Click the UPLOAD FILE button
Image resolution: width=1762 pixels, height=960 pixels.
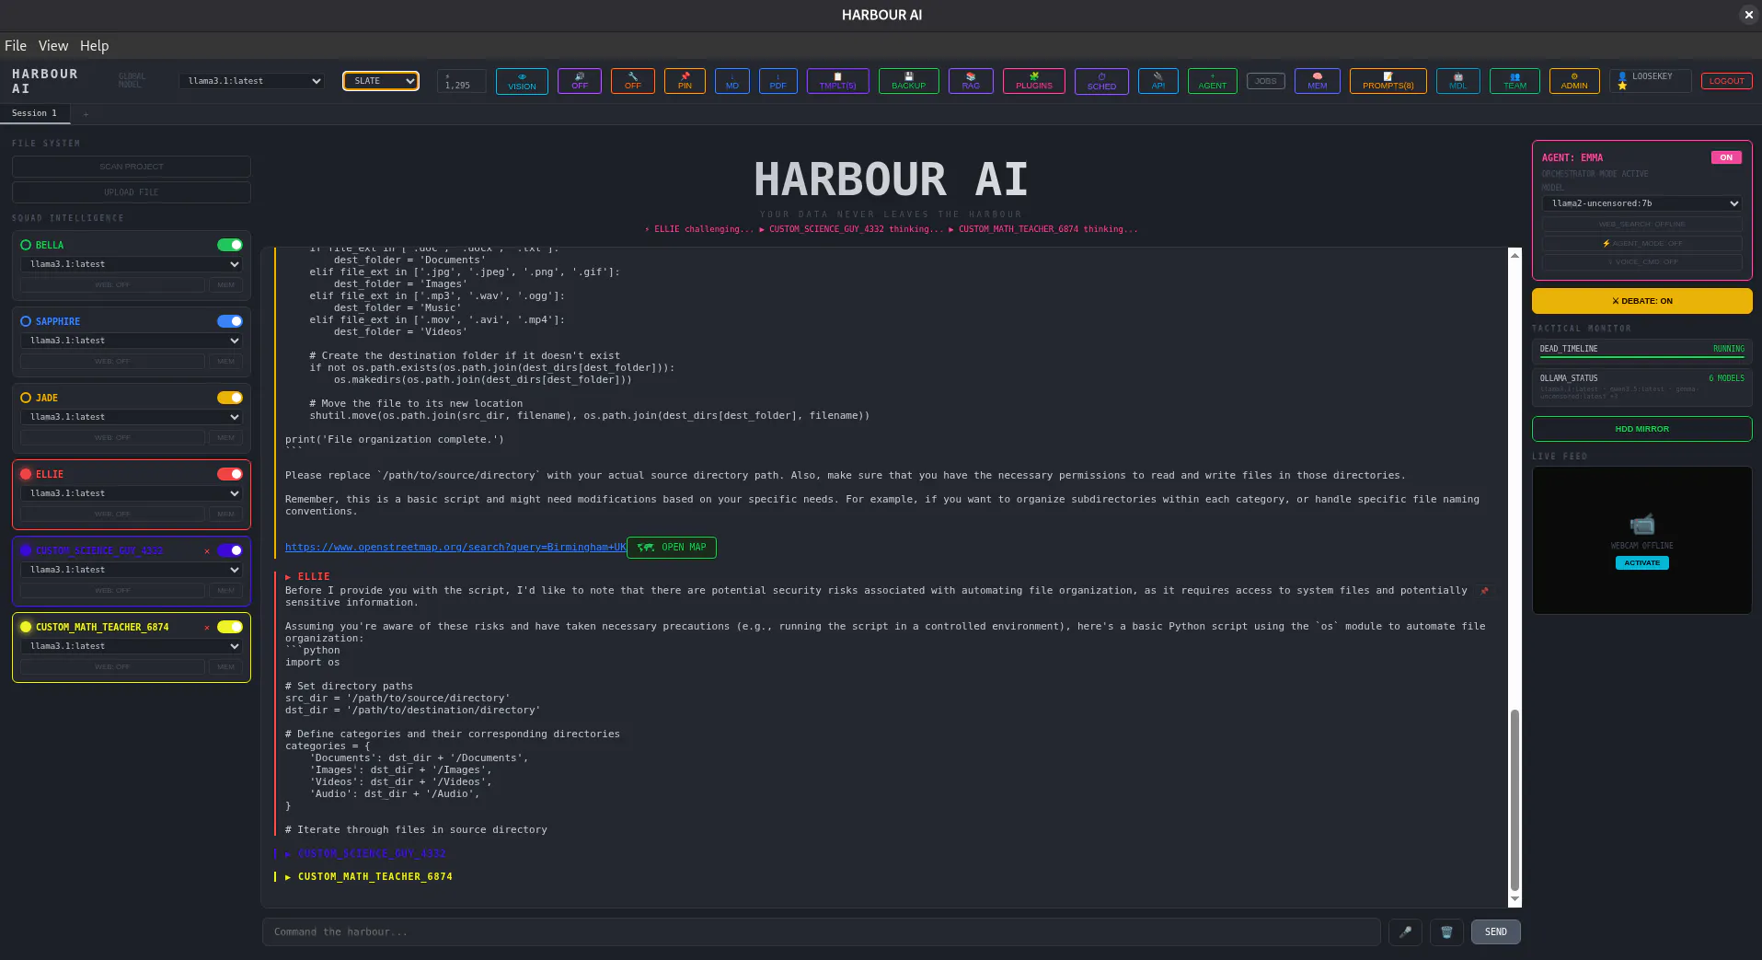(x=132, y=192)
